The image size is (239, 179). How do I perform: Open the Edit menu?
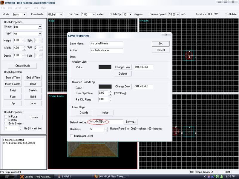point(10,8)
